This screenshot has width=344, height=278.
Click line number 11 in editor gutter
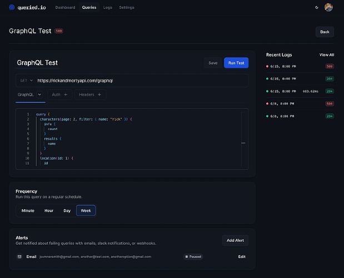pyautogui.click(x=27, y=163)
